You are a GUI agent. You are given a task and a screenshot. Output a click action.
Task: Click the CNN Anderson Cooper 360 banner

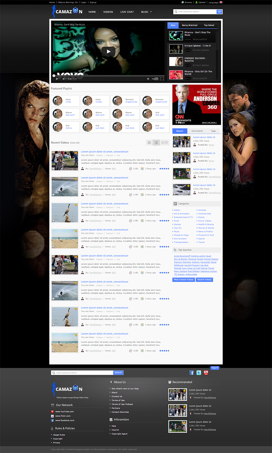(x=197, y=105)
